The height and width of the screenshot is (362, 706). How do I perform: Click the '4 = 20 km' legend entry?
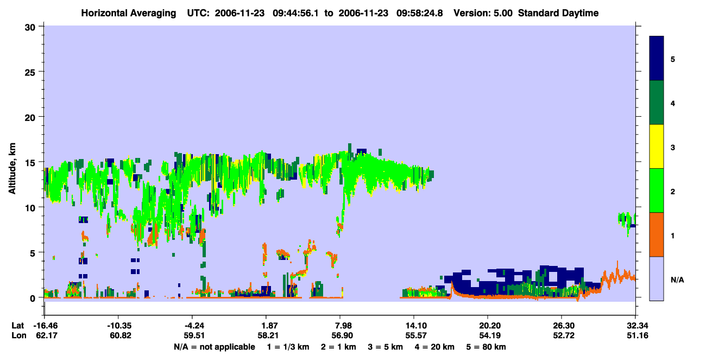[435, 347]
